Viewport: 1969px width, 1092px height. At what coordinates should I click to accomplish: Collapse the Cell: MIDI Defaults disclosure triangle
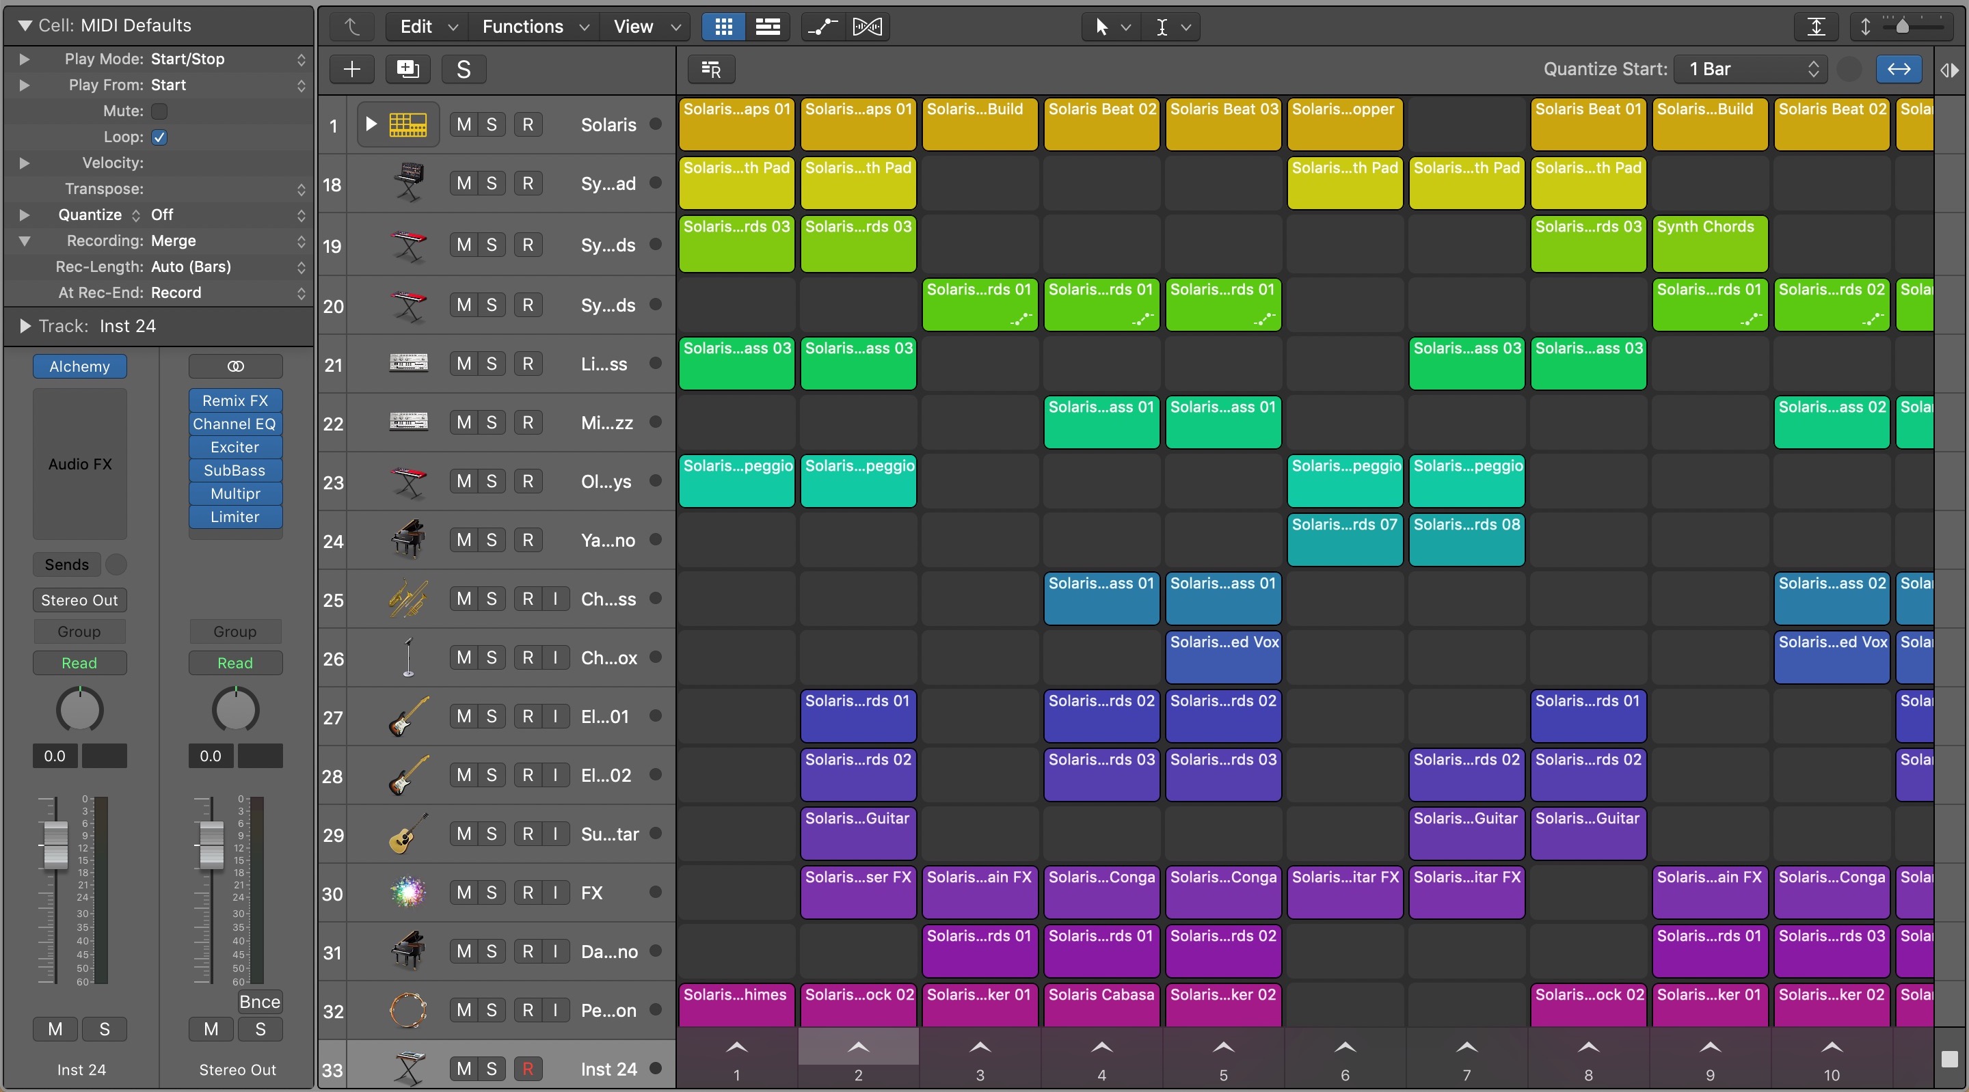[x=25, y=25]
